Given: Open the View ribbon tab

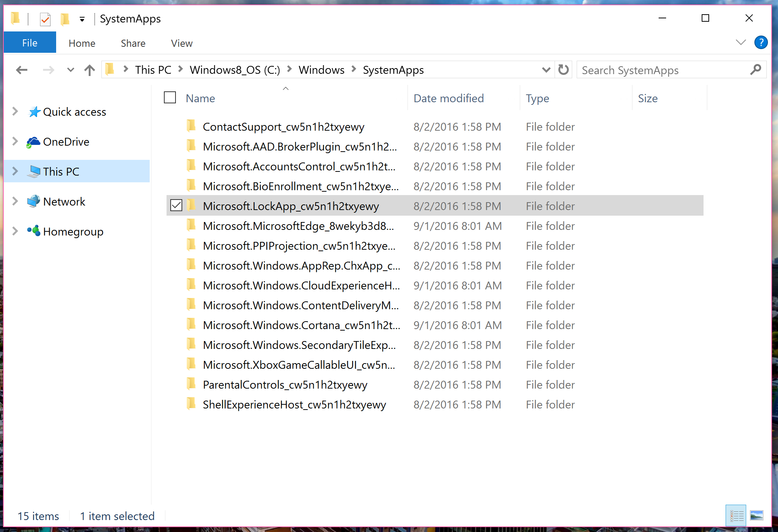Looking at the screenshot, I should (181, 43).
